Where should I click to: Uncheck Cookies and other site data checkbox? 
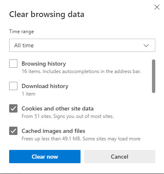(x=13, y=108)
